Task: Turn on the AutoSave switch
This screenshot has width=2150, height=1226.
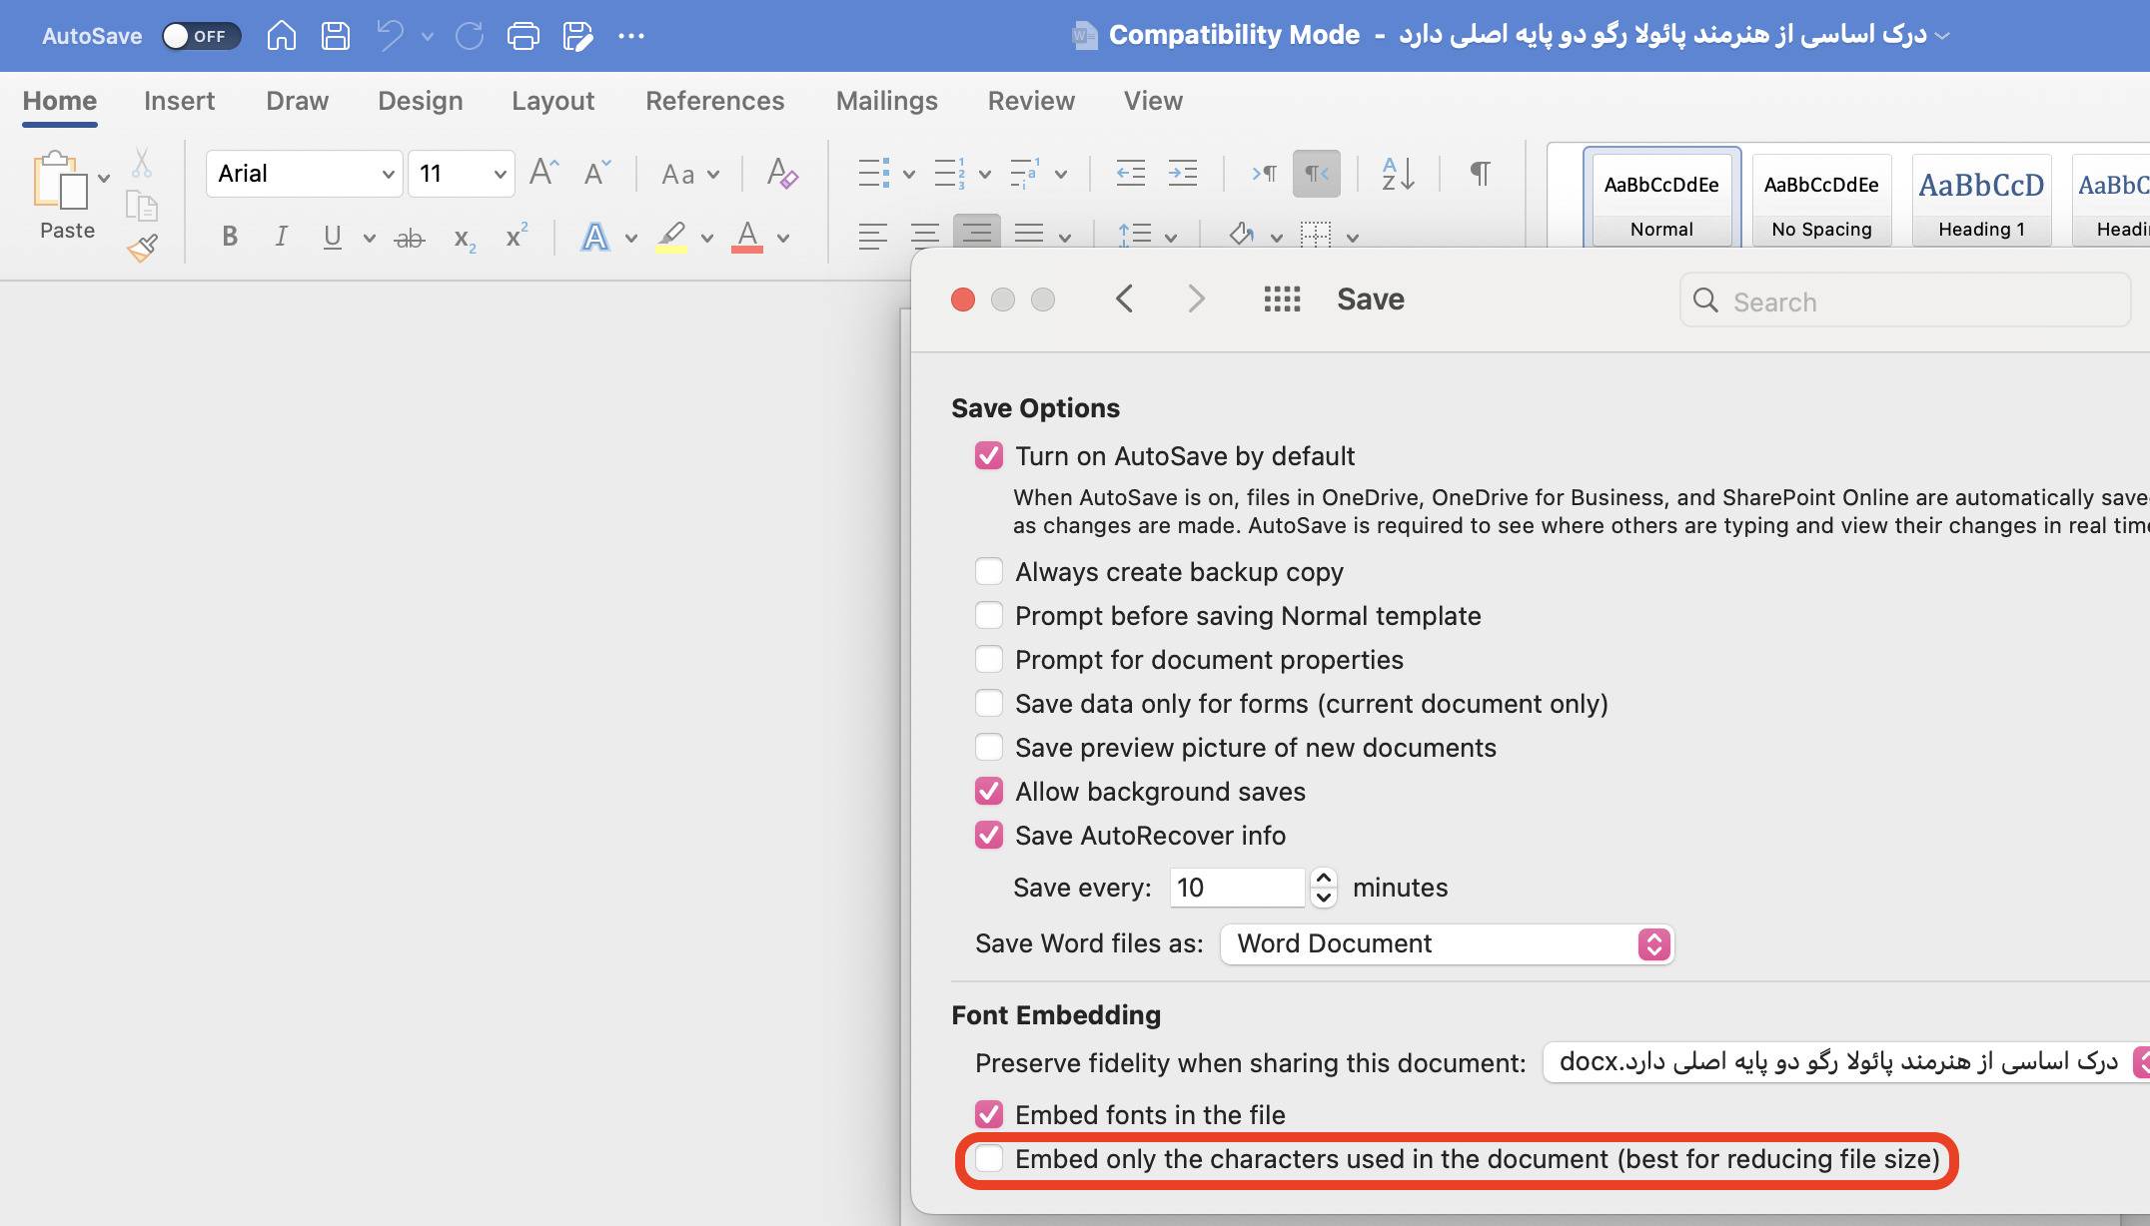Action: pyautogui.click(x=201, y=36)
